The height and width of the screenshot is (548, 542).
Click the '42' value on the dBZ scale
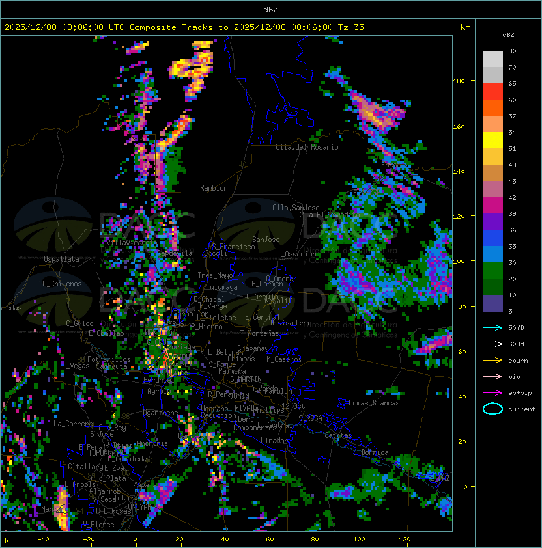(x=512, y=197)
